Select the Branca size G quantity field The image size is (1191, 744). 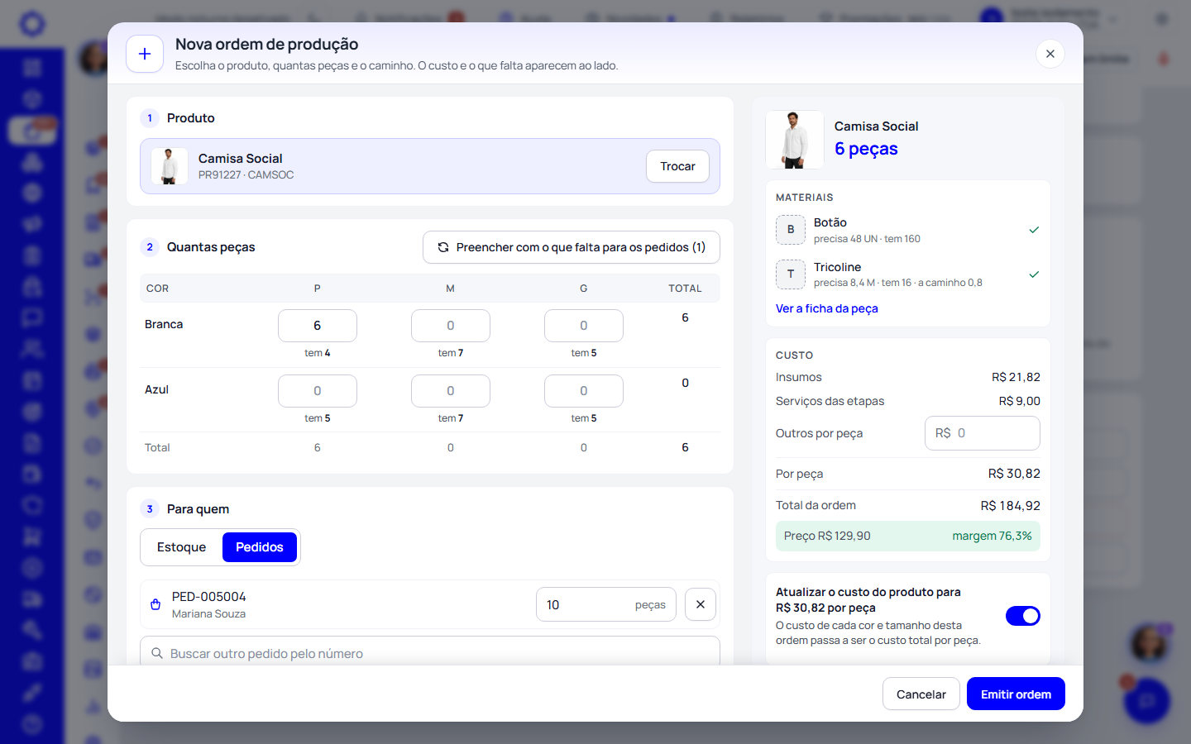[x=584, y=326]
